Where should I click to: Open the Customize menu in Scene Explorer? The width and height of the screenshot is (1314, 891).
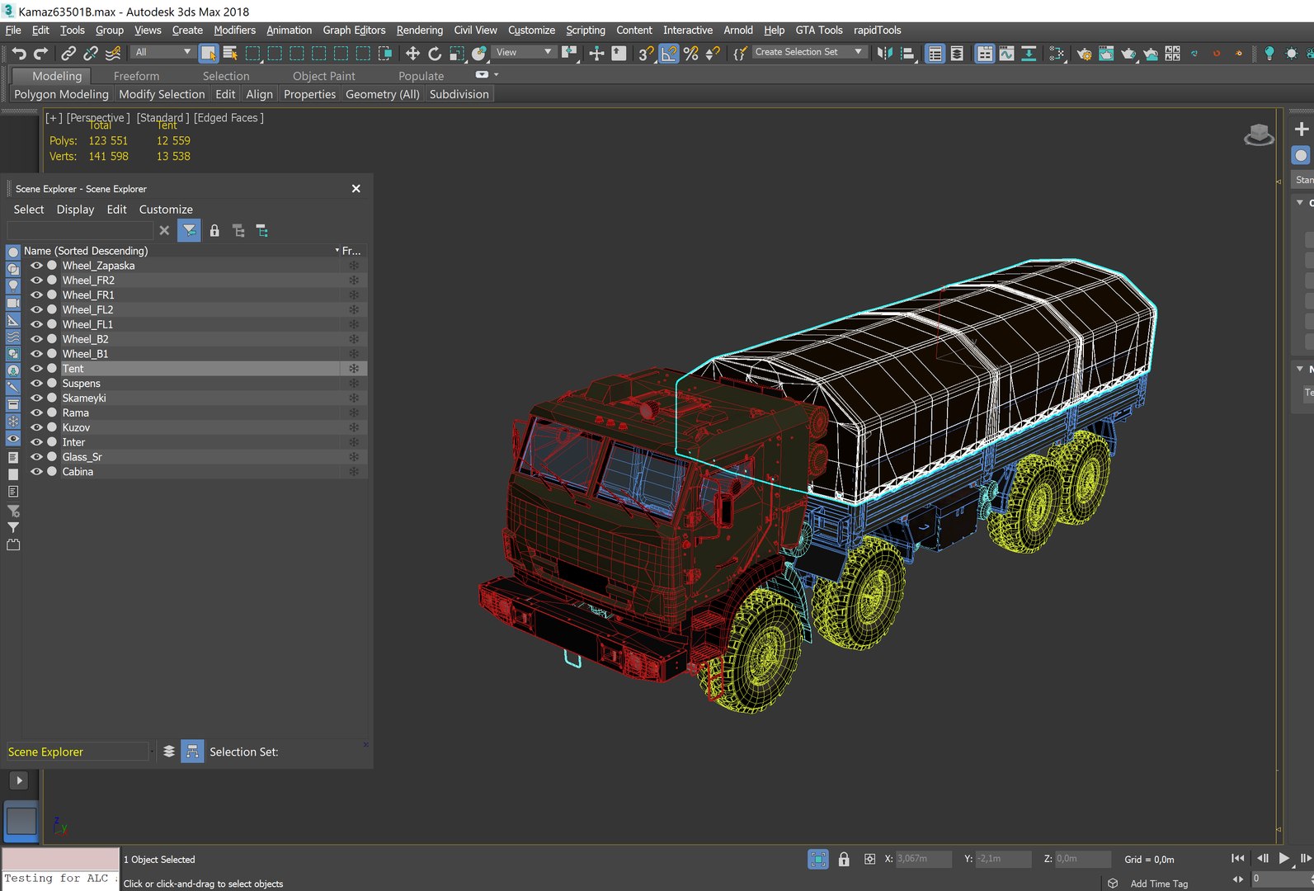[166, 210]
